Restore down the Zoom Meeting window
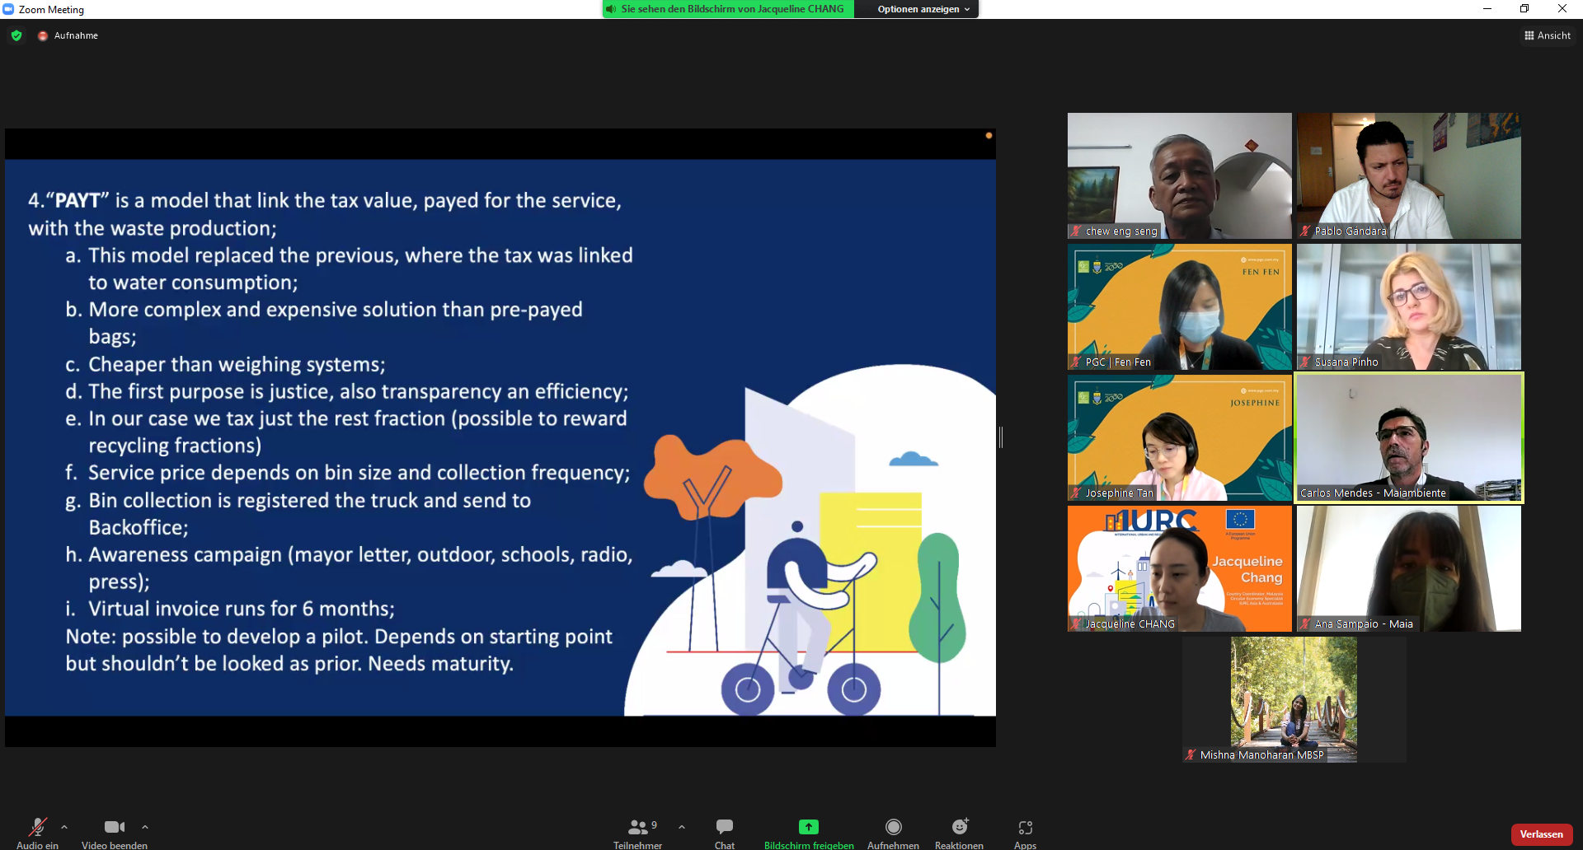 1524,9
